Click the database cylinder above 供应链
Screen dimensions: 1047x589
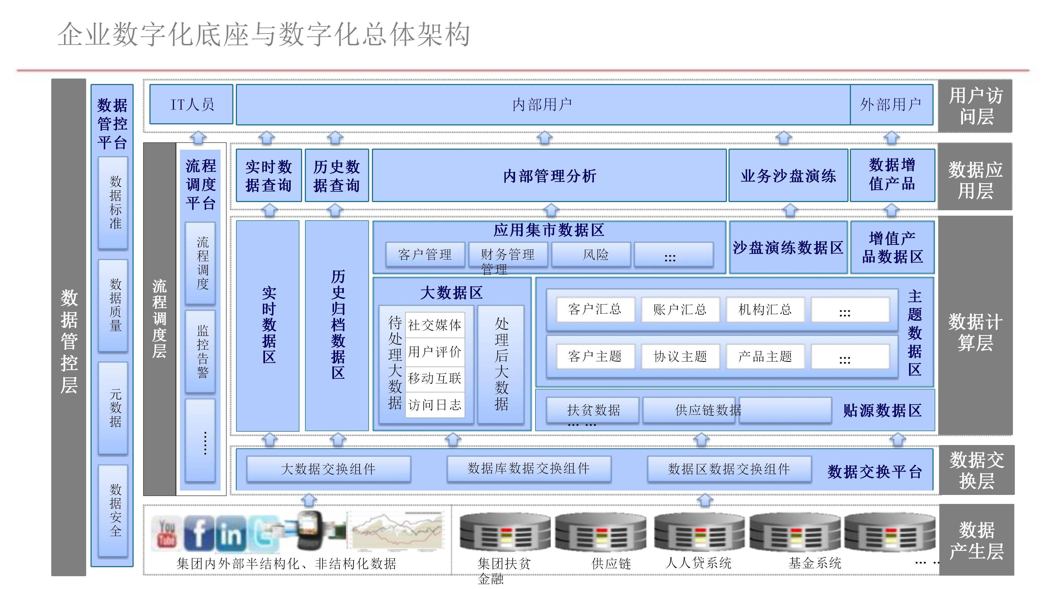[601, 532]
